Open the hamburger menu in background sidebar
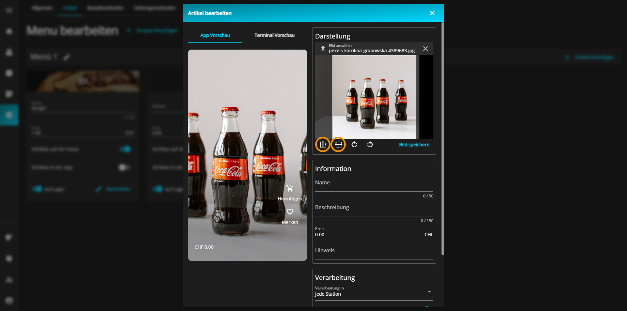627x311 pixels. pos(9,10)
